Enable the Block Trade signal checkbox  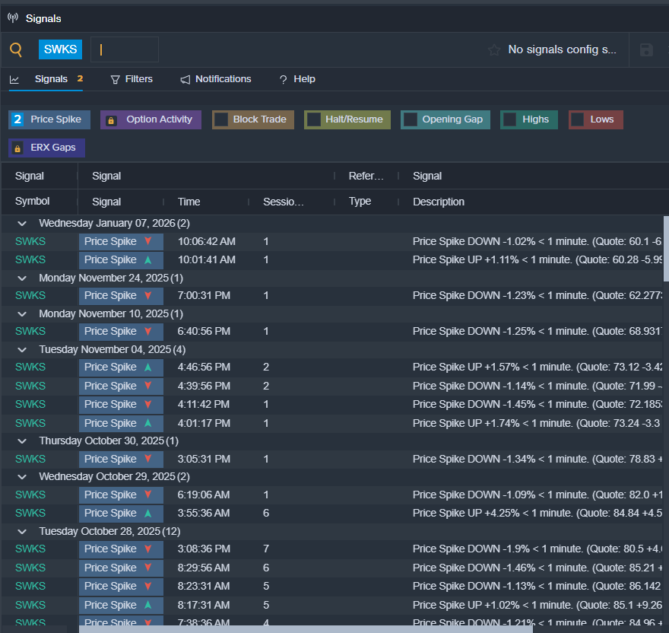(221, 119)
